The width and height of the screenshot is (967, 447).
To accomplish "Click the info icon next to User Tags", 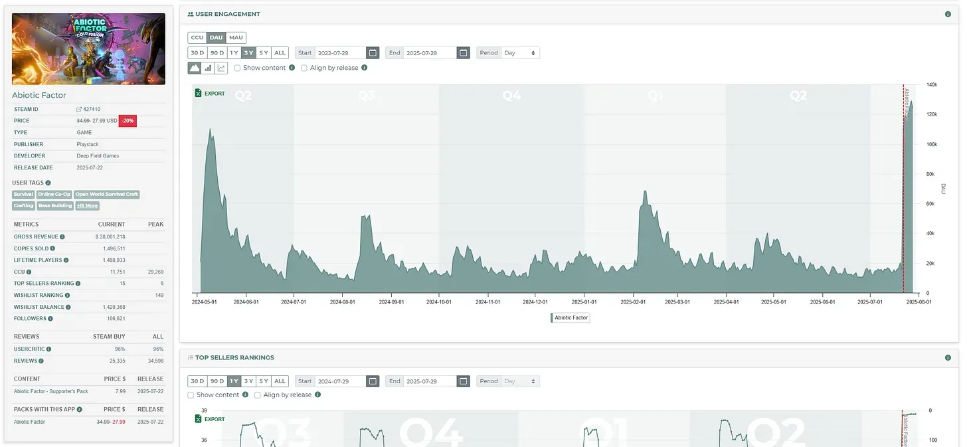I will point(48,183).
